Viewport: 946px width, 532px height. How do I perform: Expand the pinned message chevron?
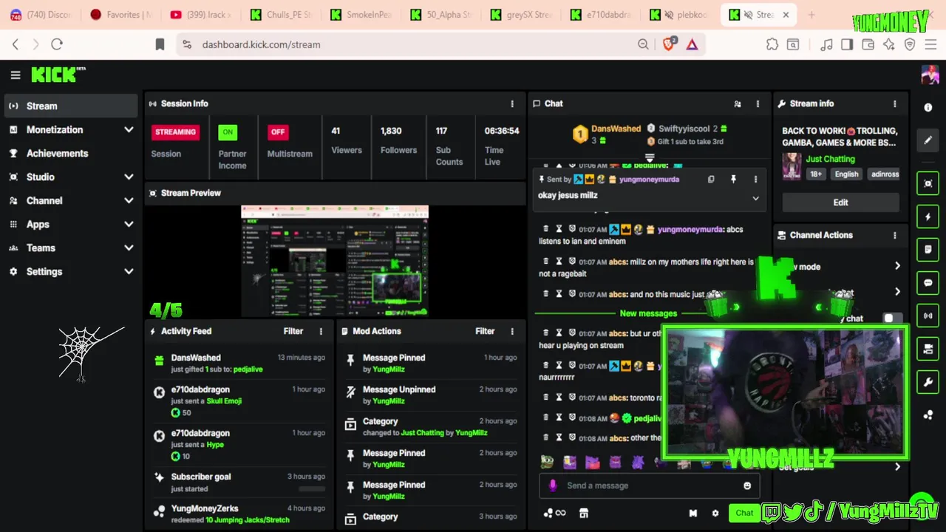tap(755, 199)
